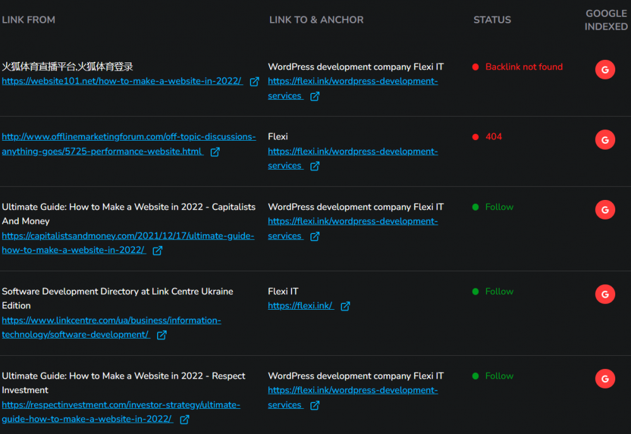Click Google indexed icon in Capitalists And Money row
This screenshot has width=631, height=434.
605,209
